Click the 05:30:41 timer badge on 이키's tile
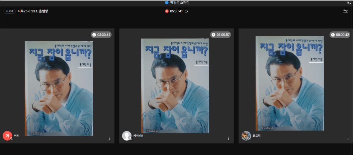This screenshot has height=155, width=353. point(101,35)
